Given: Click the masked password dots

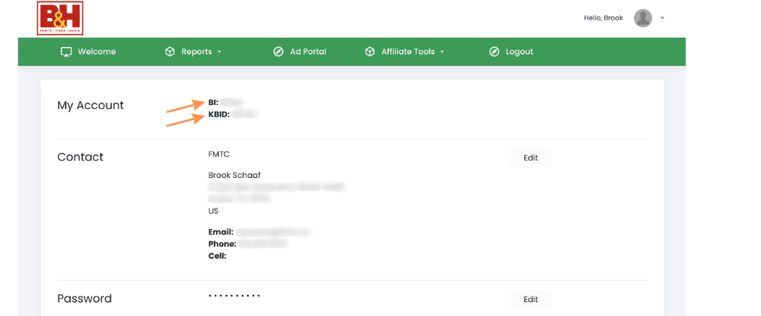Looking at the screenshot, I should [234, 296].
